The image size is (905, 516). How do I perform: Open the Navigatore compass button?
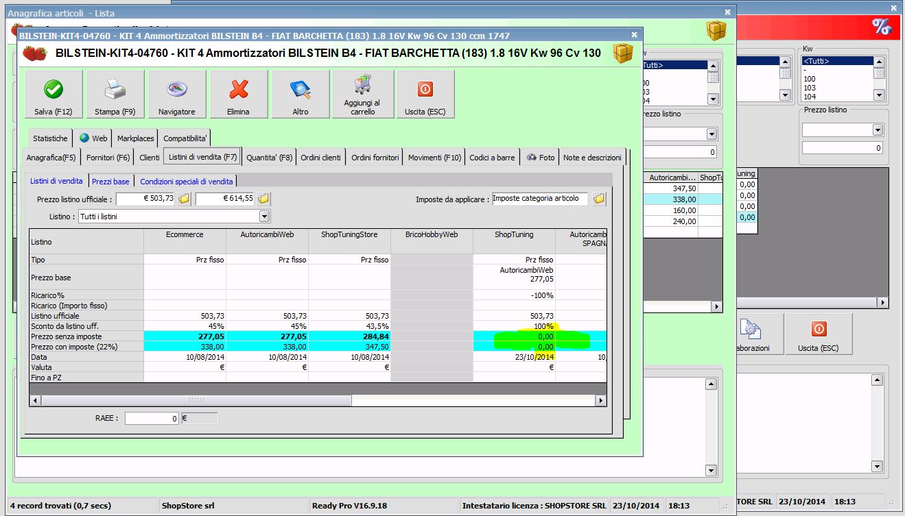(x=177, y=95)
